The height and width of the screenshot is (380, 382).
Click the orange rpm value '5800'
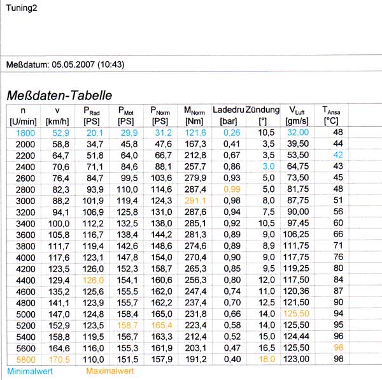26,360
